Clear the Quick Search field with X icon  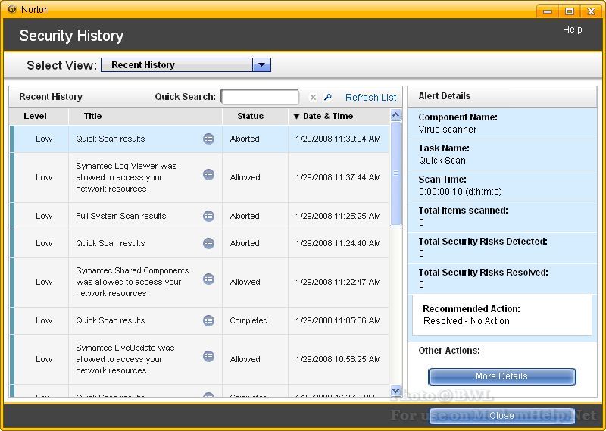(313, 98)
